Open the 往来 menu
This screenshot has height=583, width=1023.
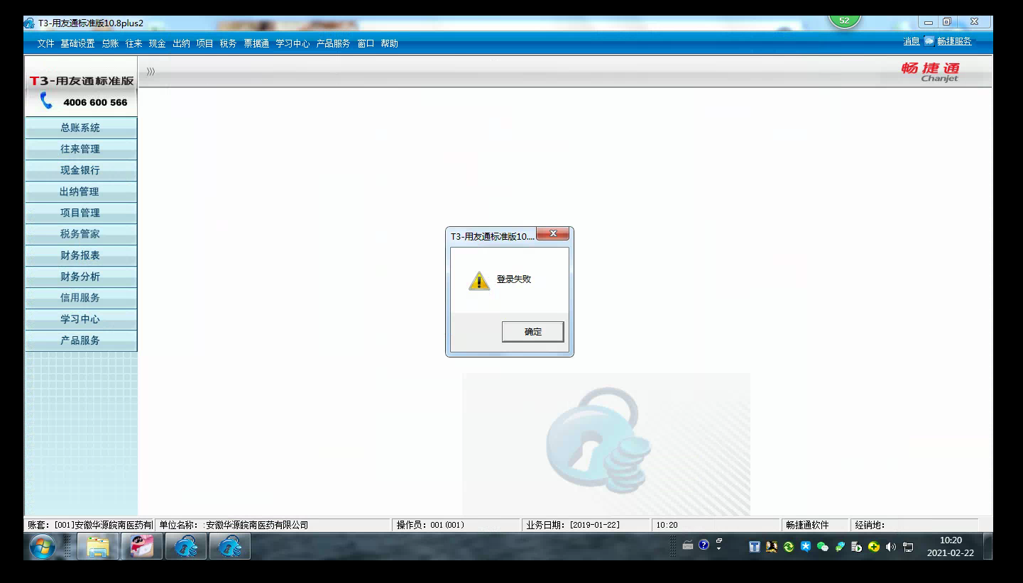(133, 43)
